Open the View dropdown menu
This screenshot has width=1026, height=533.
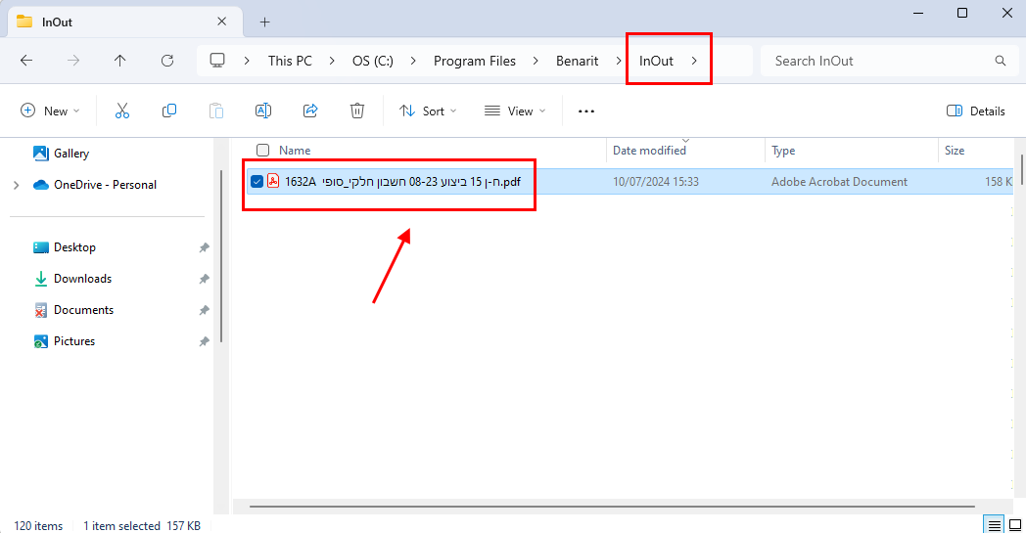[x=515, y=111]
